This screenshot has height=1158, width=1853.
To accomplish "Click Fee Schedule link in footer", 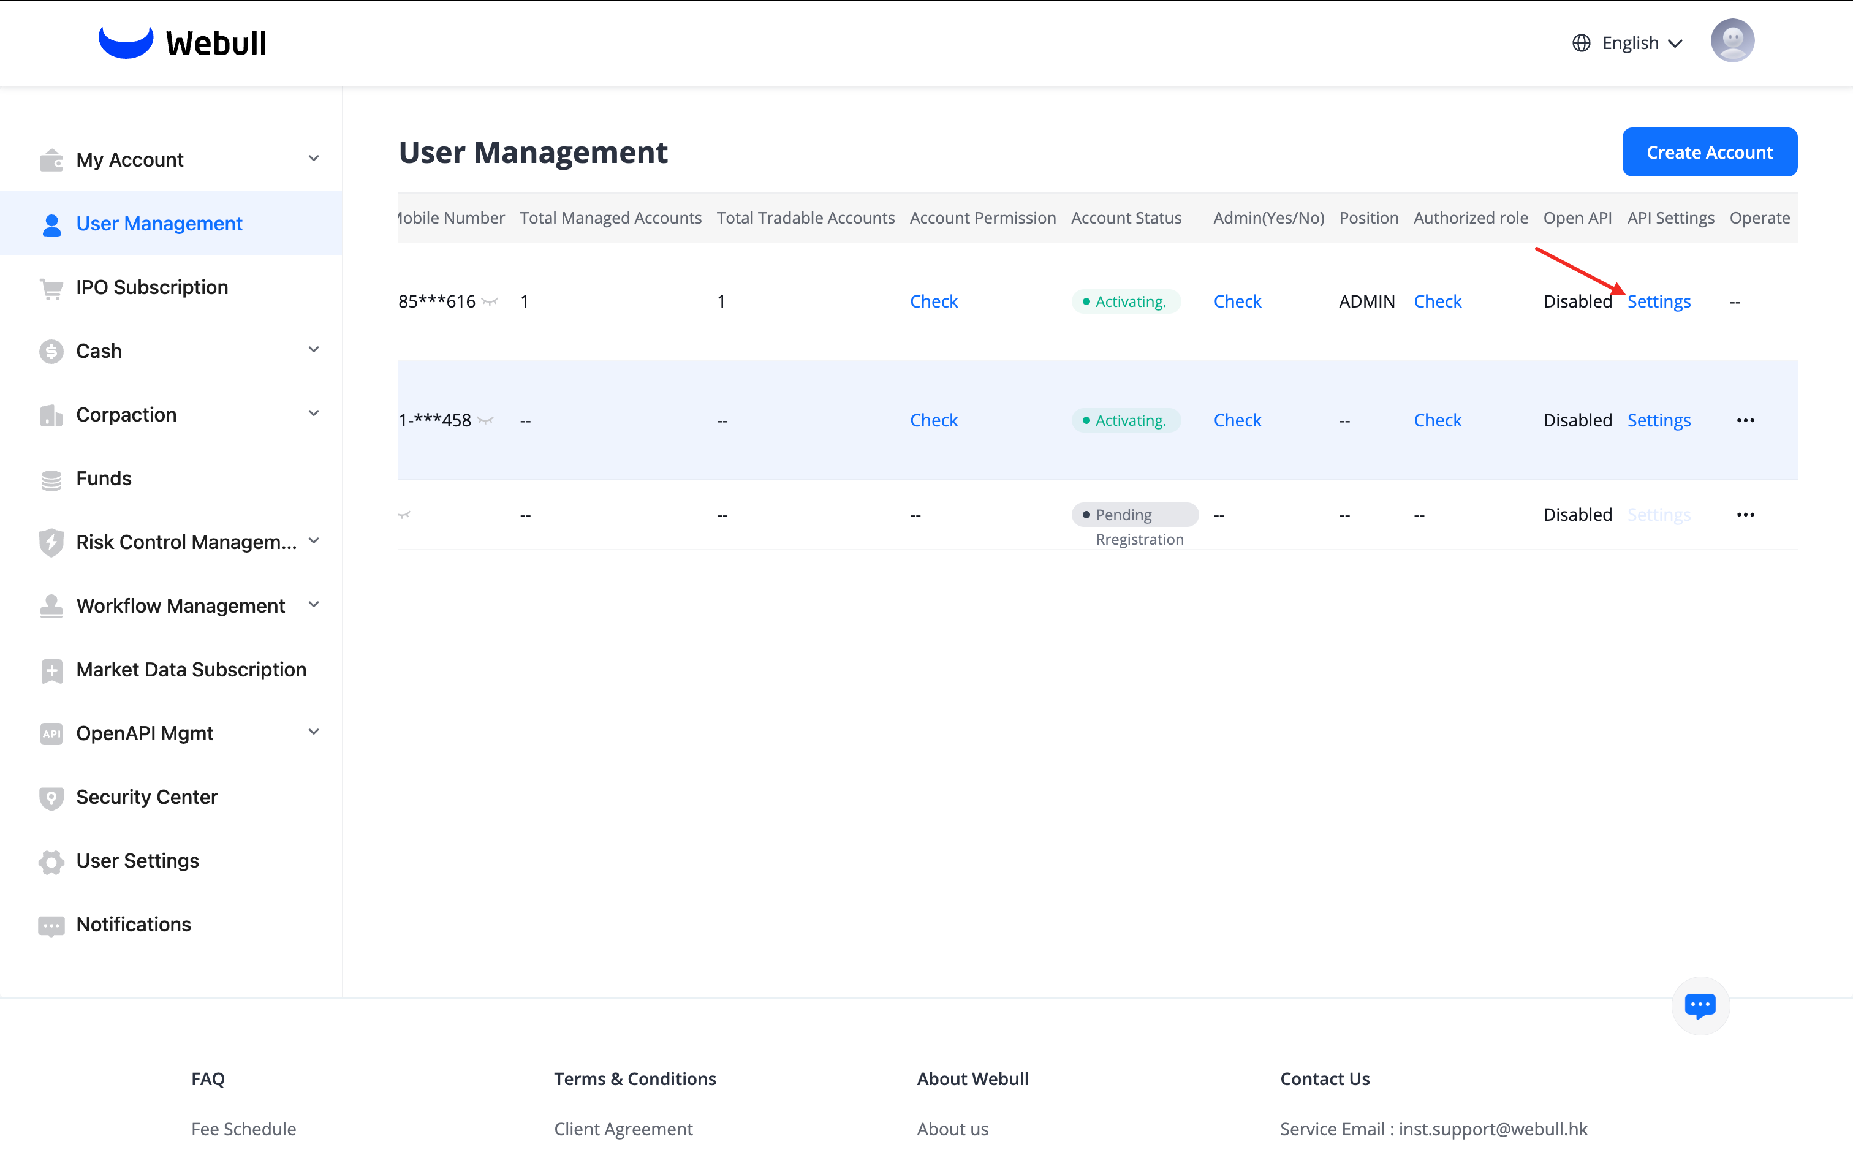I will point(243,1129).
